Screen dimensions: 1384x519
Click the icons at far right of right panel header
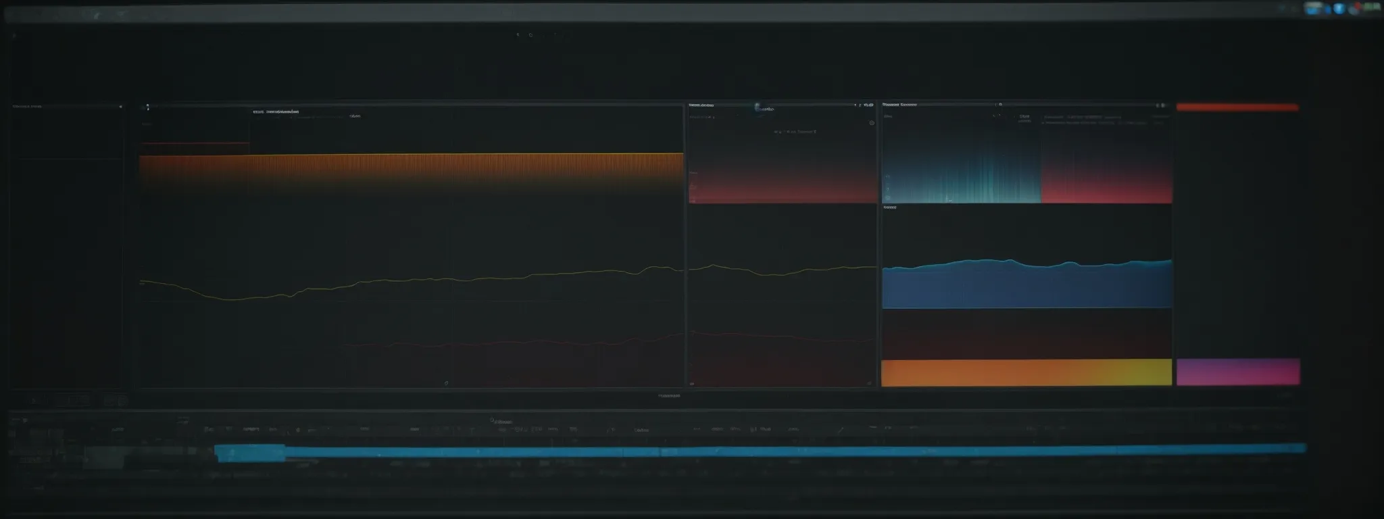(x=1160, y=105)
